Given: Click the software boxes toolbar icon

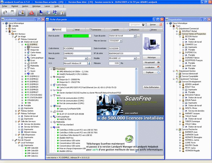Looking at the screenshot, I should pos(62,12).
